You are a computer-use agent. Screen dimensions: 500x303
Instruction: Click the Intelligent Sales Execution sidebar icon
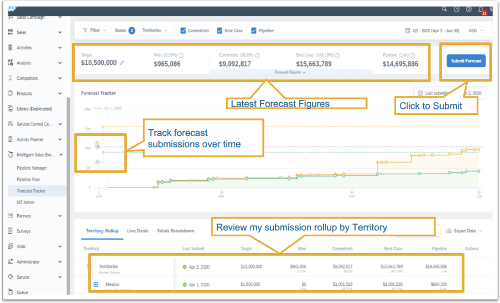click(10, 154)
